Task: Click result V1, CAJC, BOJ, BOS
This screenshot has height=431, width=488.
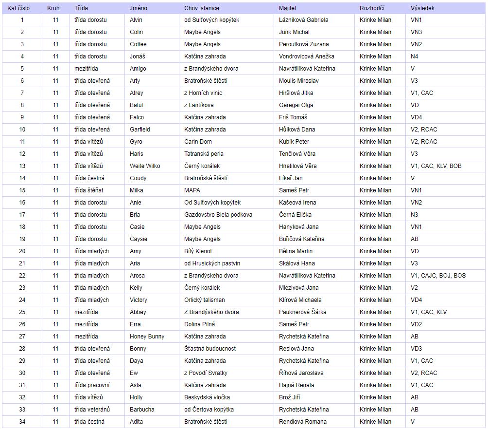Action: 438,276
